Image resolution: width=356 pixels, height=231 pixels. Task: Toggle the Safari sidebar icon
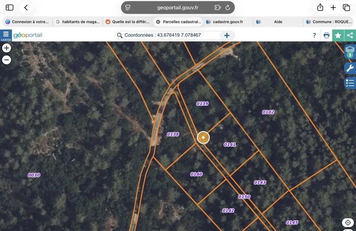(10, 8)
